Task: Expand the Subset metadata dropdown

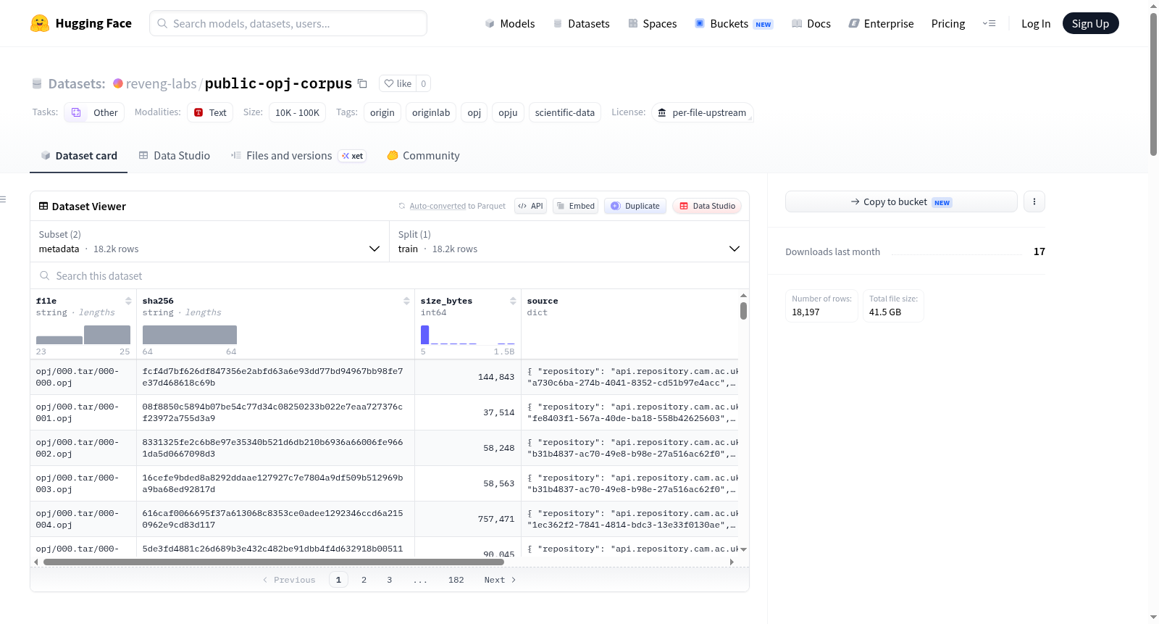Action: tap(210, 241)
